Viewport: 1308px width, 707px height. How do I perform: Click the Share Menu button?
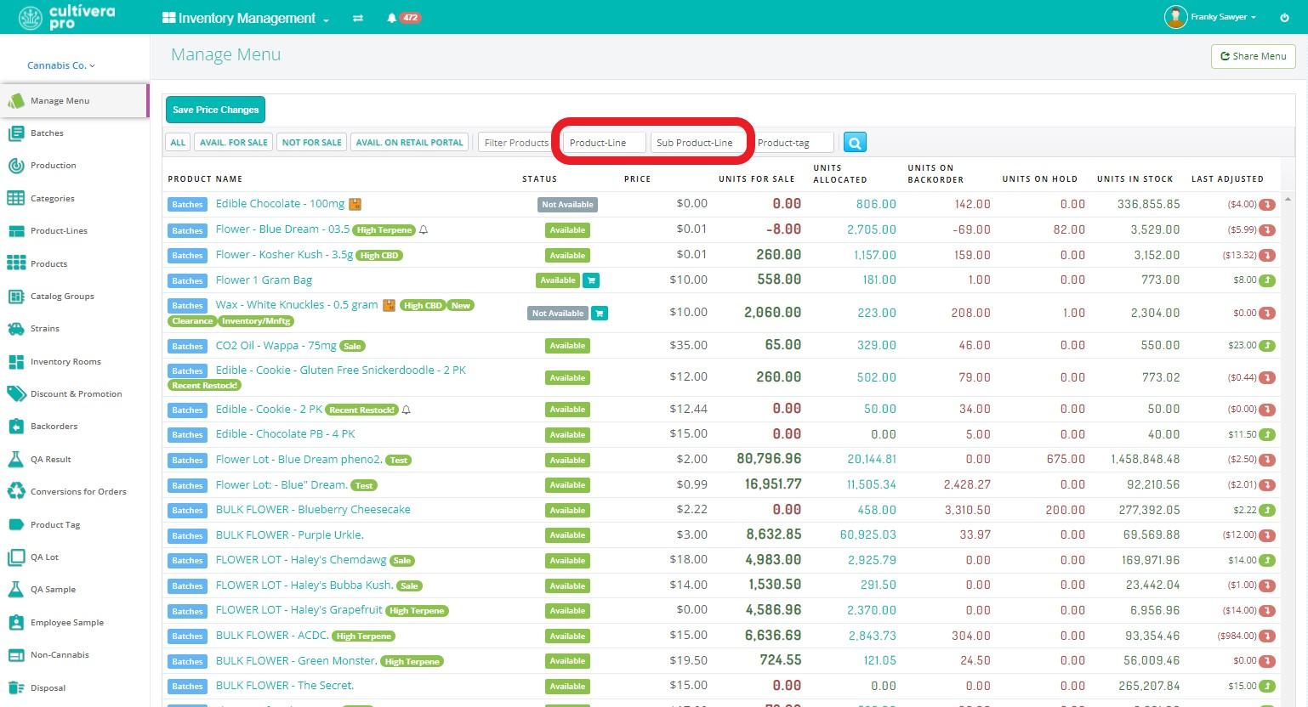[x=1253, y=56]
